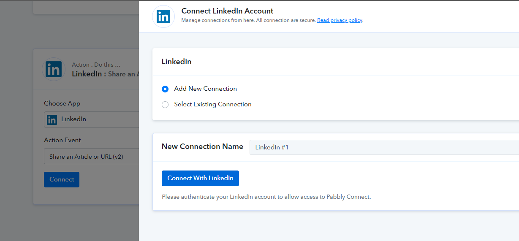This screenshot has width=519, height=241.
Task: Click the Choose App label
Action: 62,103
